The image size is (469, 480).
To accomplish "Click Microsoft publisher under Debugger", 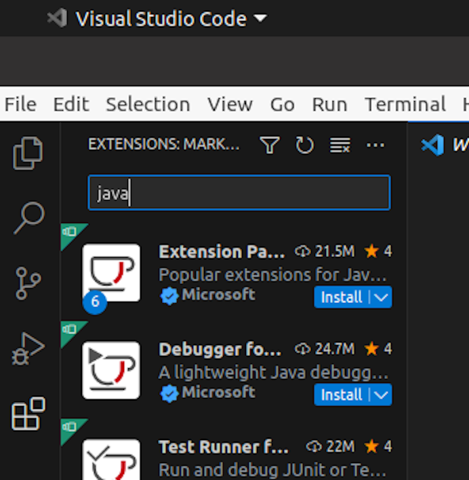I will click(x=218, y=392).
